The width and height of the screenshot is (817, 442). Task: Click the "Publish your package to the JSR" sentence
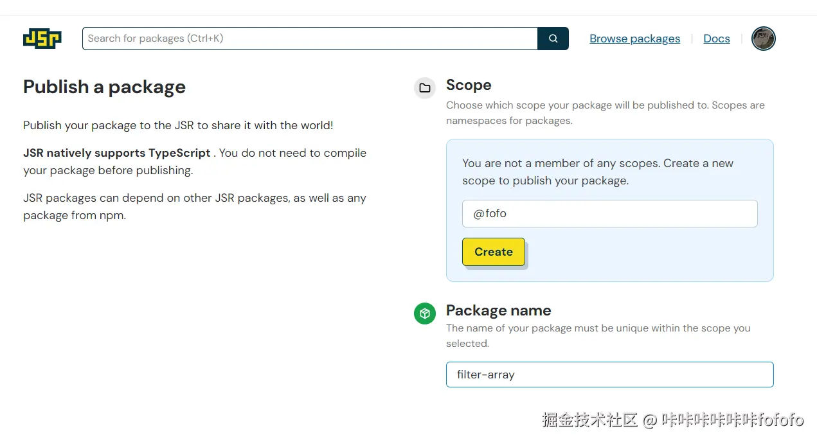point(178,125)
